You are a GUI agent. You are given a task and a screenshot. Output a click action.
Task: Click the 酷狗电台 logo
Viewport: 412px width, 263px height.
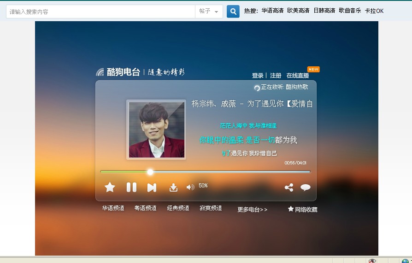[118, 72]
